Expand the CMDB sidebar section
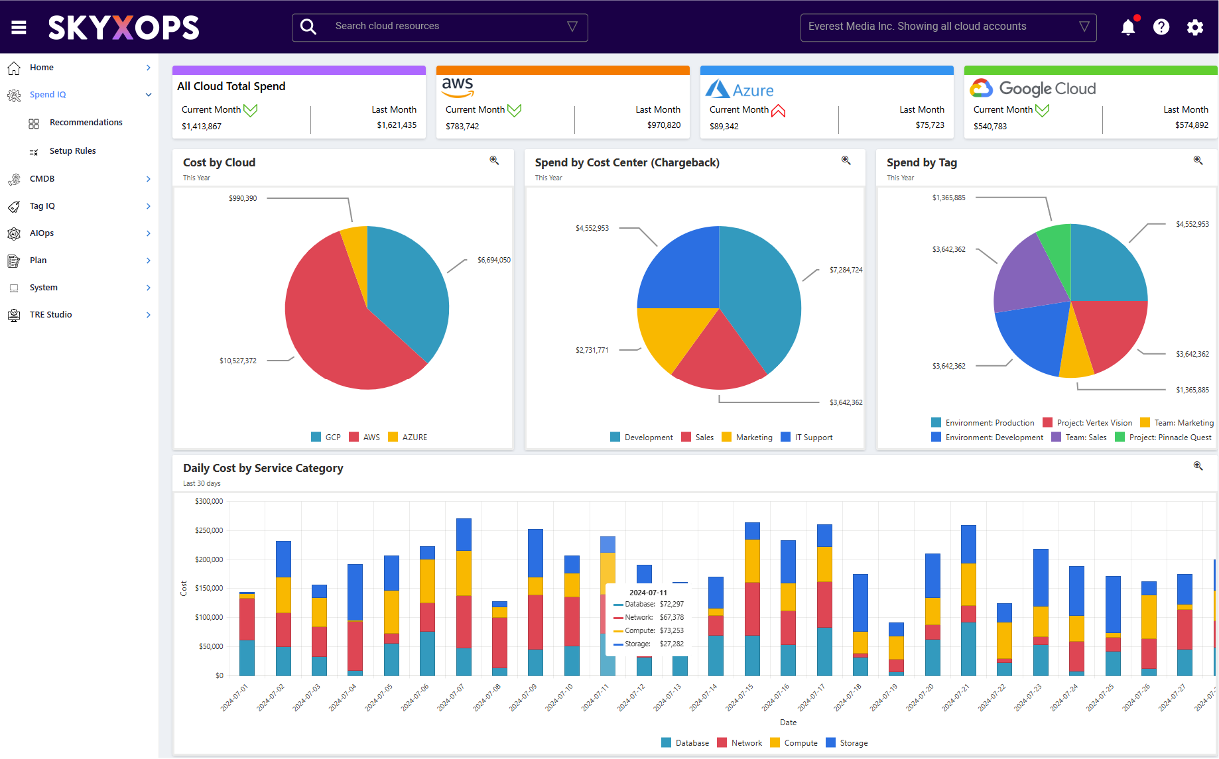 (x=148, y=179)
